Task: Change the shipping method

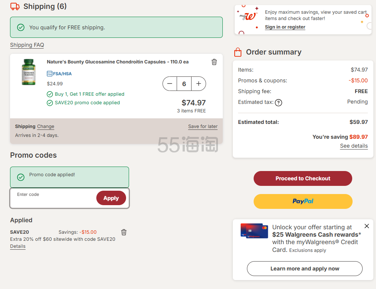Action: tap(46, 127)
